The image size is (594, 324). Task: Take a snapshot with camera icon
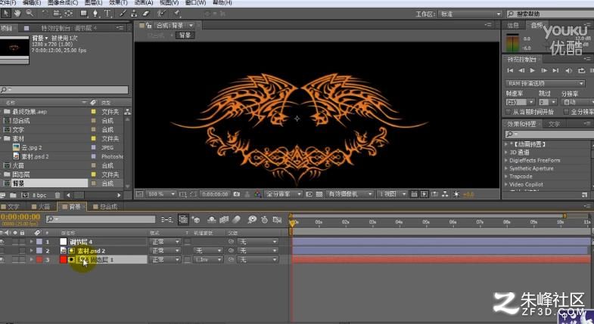coord(237,194)
